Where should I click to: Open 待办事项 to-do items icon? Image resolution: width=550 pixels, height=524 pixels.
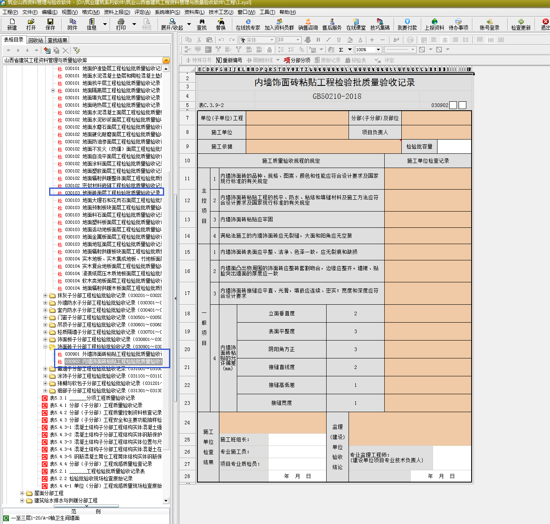point(458,24)
